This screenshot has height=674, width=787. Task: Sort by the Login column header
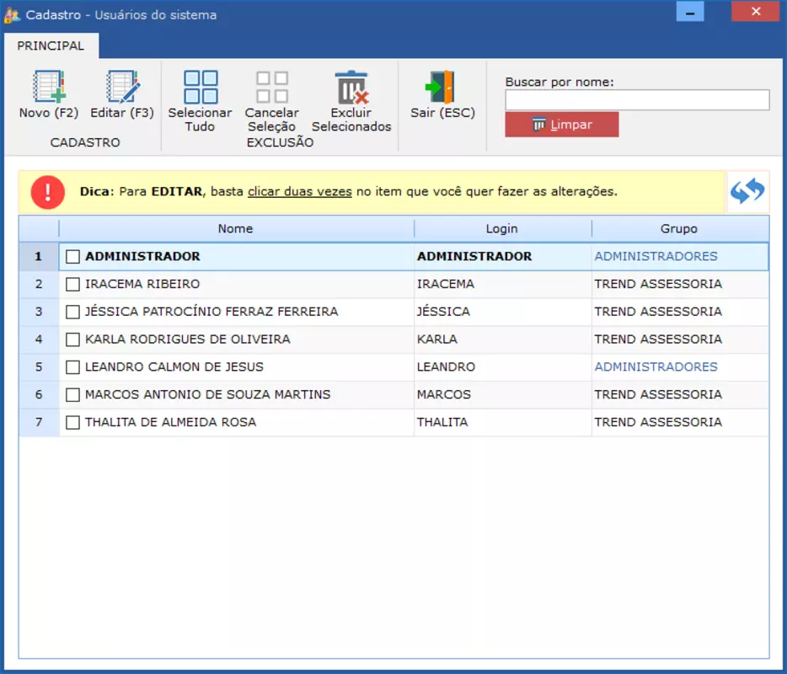(x=502, y=229)
